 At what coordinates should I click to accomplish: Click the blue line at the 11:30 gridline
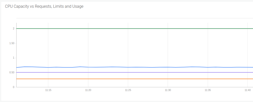(168, 67)
